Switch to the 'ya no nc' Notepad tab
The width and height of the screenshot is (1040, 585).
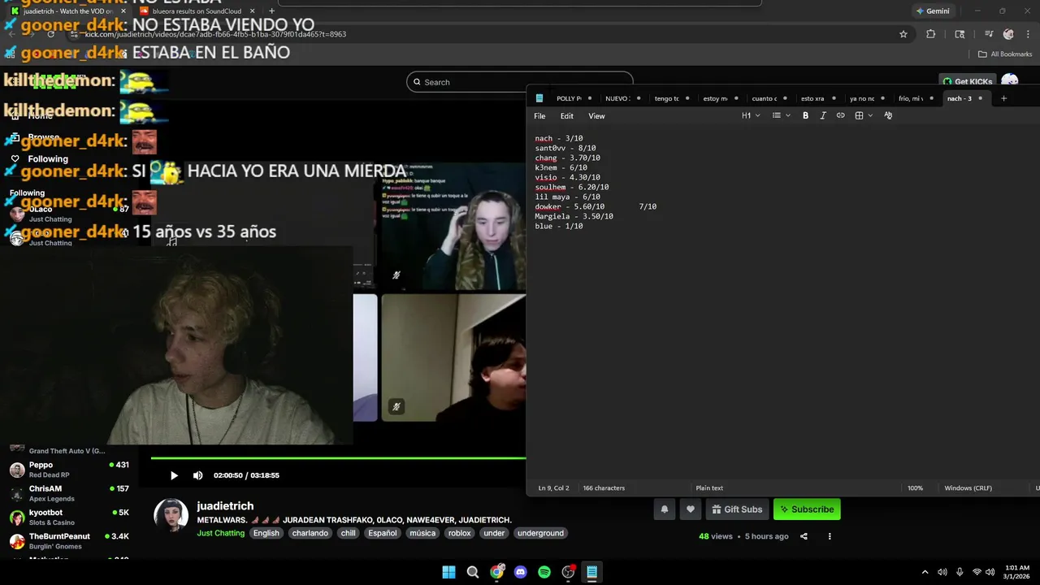point(861,98)
